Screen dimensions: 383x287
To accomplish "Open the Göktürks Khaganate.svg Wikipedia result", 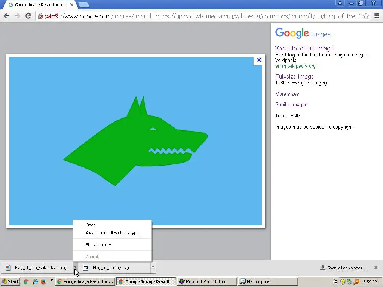I will [320, 57].
